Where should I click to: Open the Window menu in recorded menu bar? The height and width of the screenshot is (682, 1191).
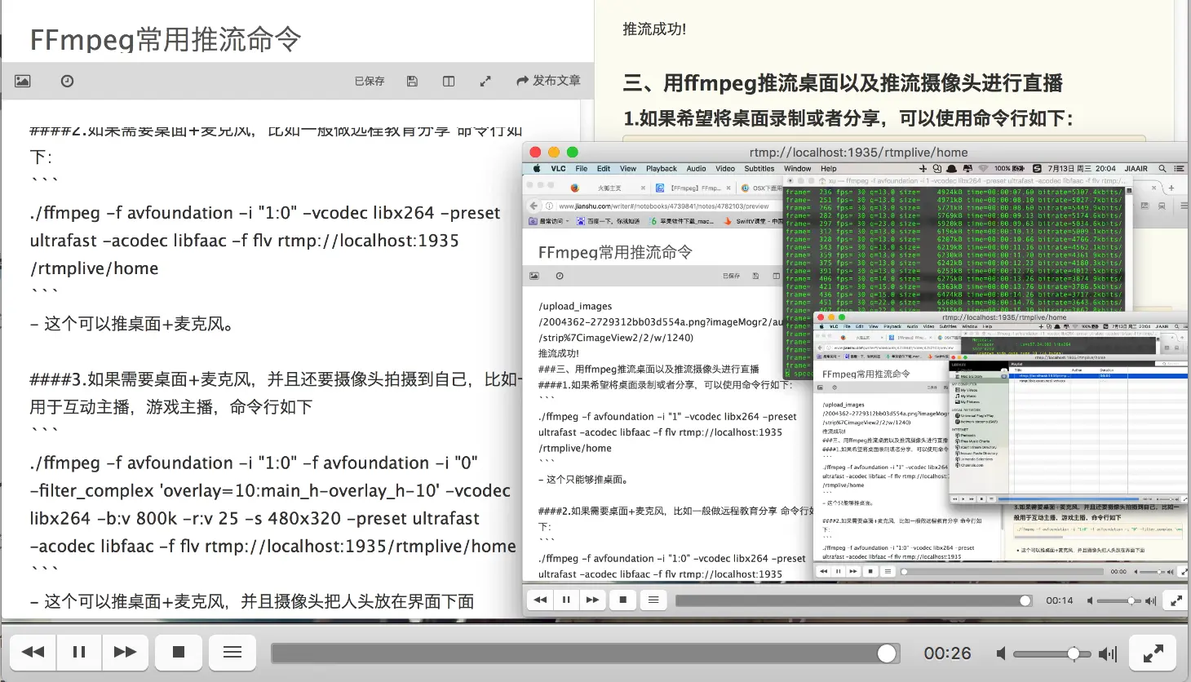point(798,169)
